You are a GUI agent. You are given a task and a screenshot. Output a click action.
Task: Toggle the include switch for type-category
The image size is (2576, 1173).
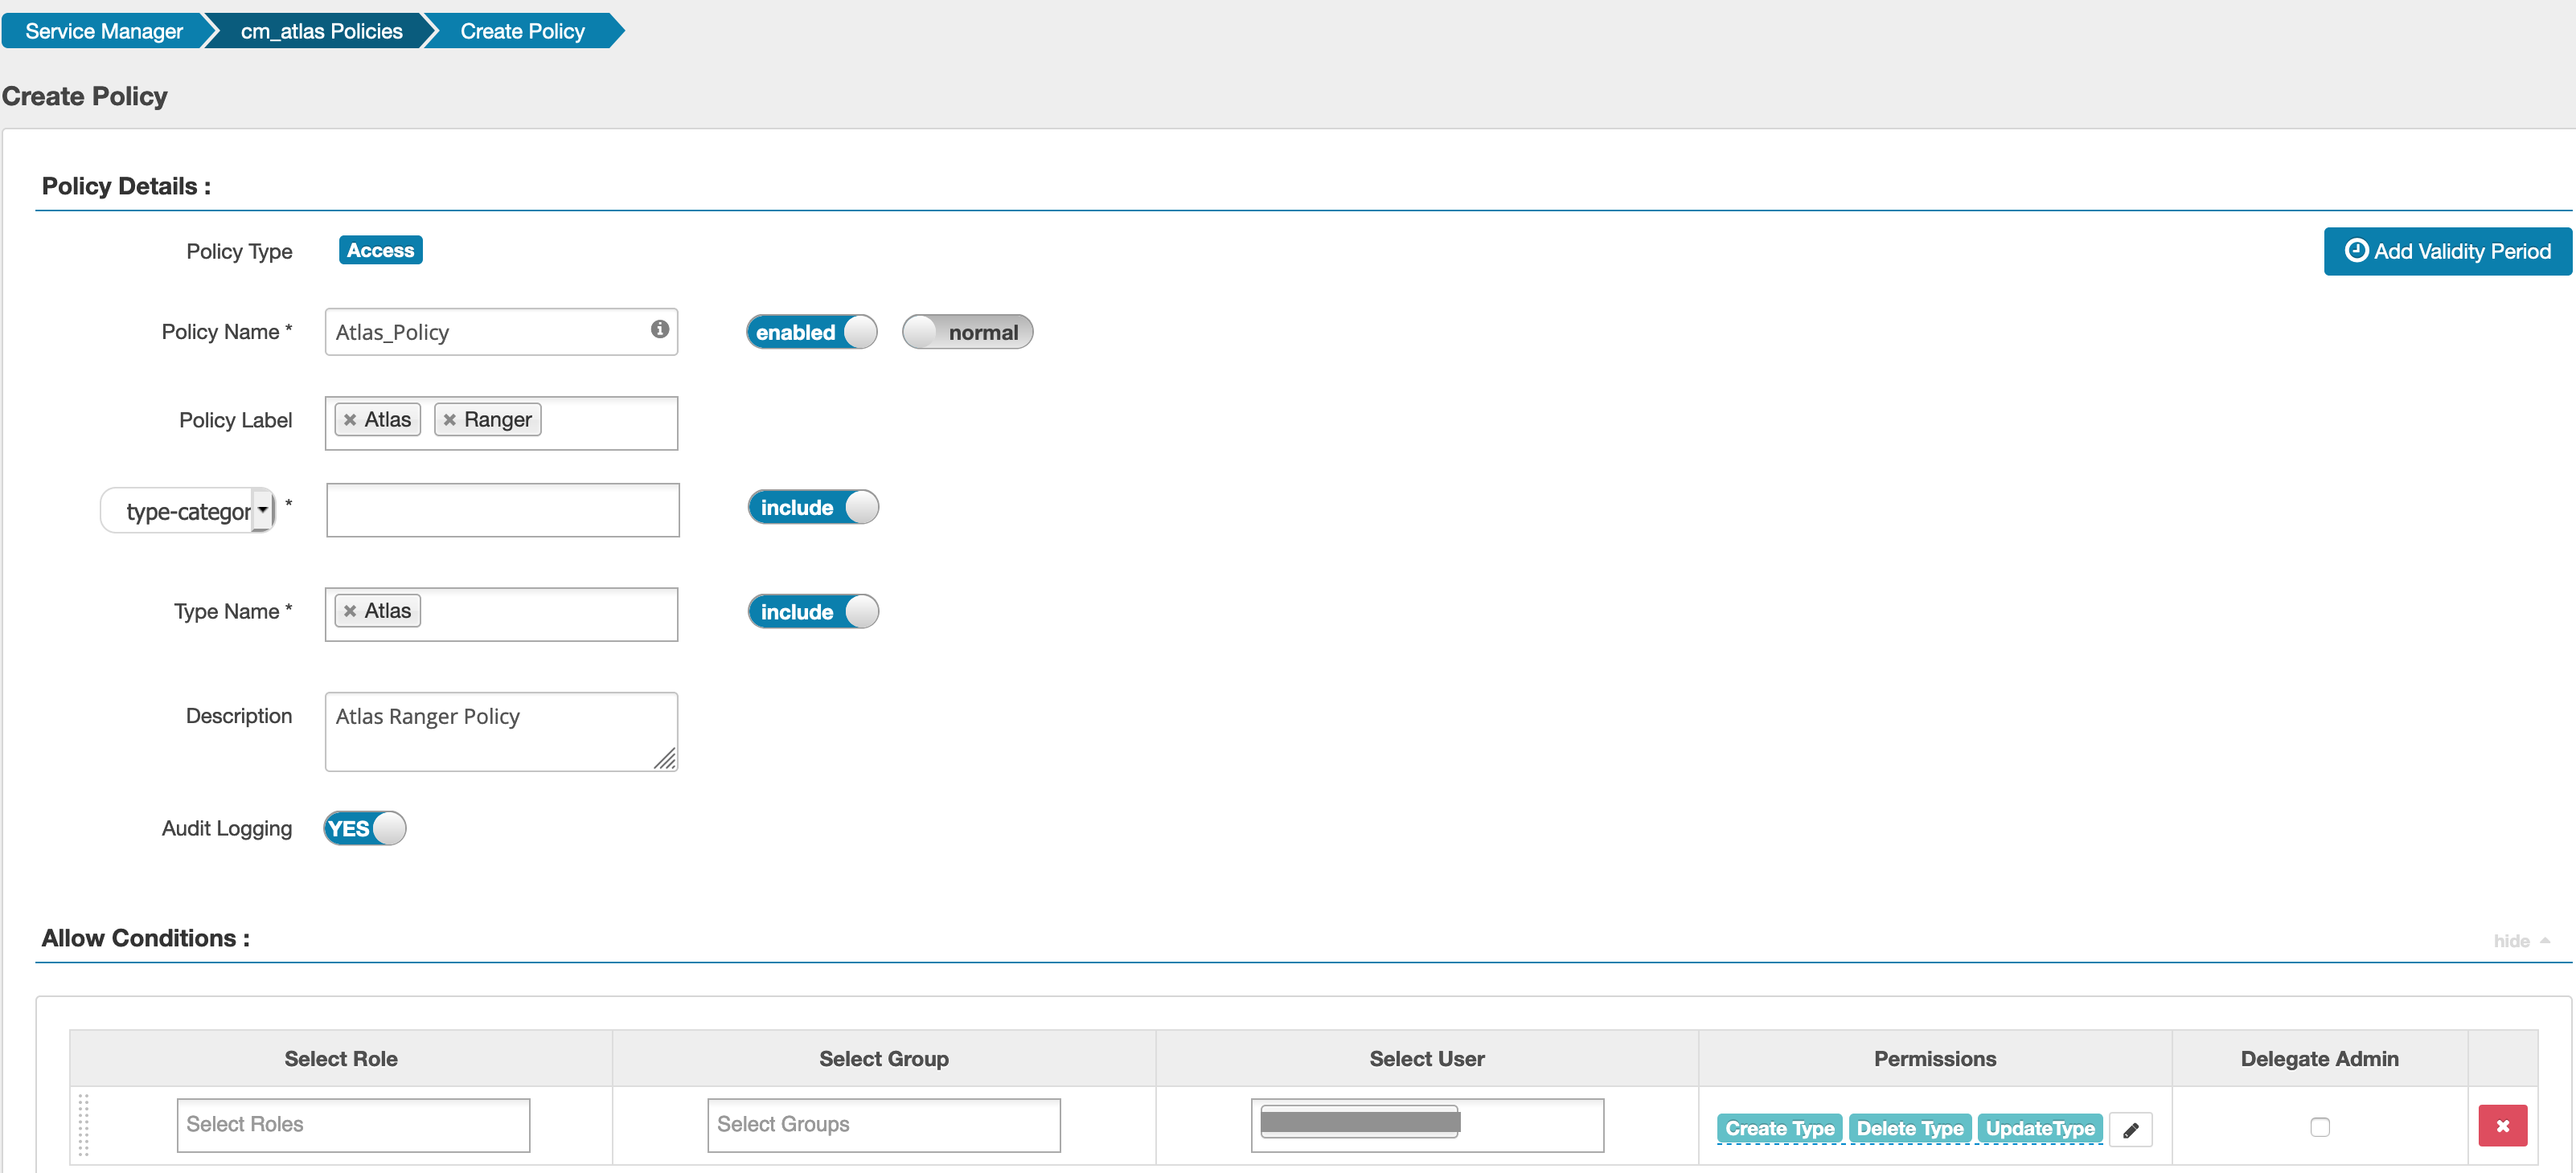[813, 508]
